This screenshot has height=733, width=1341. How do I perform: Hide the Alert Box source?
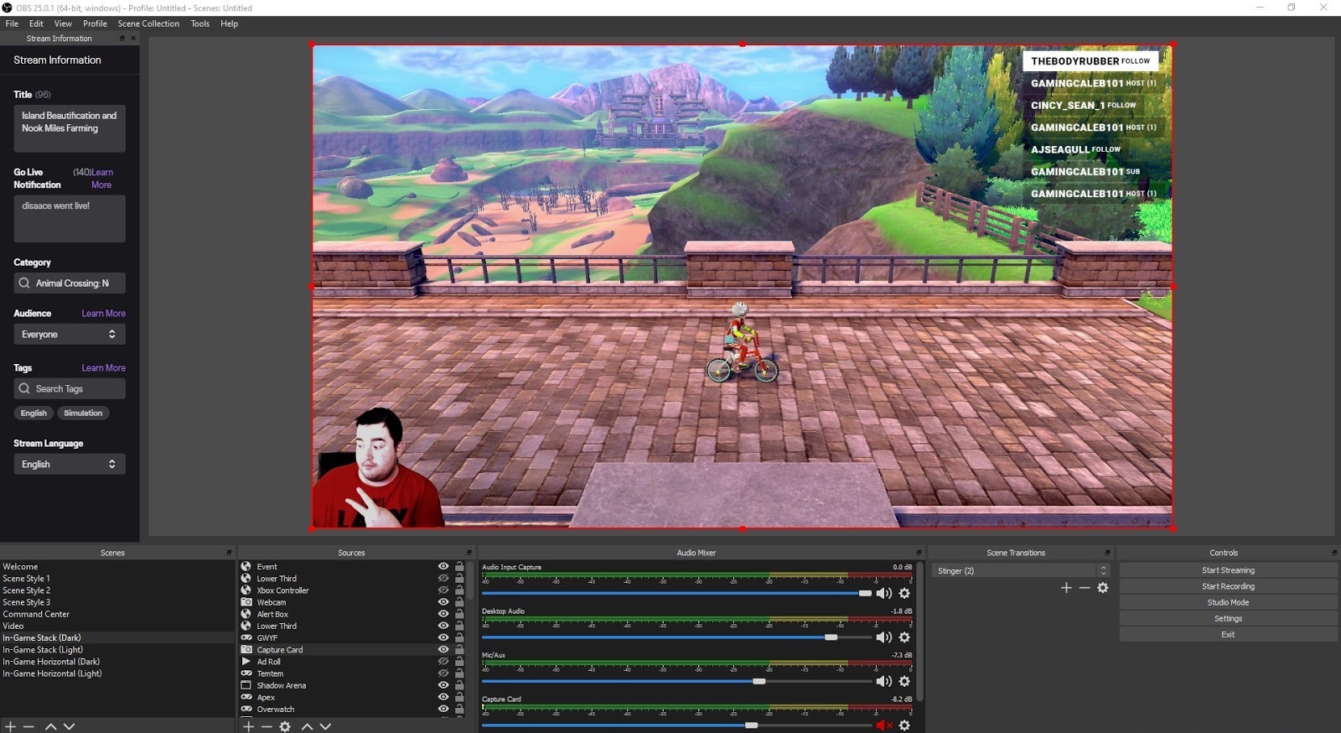(443, 614)
